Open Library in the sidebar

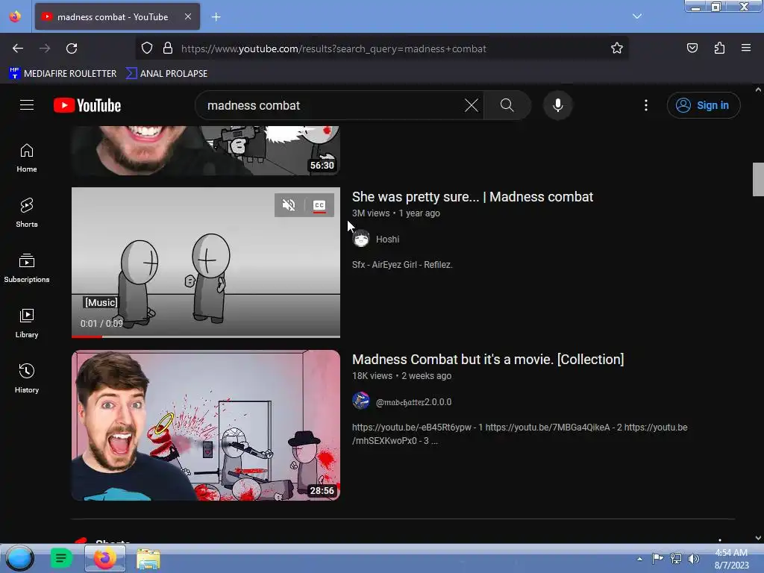point(27,323)
